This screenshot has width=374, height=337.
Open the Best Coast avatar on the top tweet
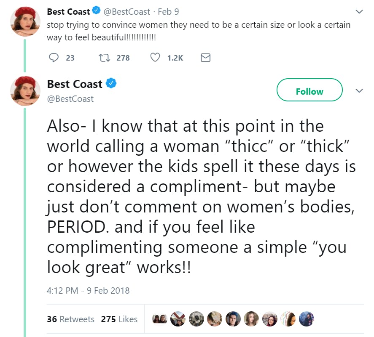tap(25, 21)
